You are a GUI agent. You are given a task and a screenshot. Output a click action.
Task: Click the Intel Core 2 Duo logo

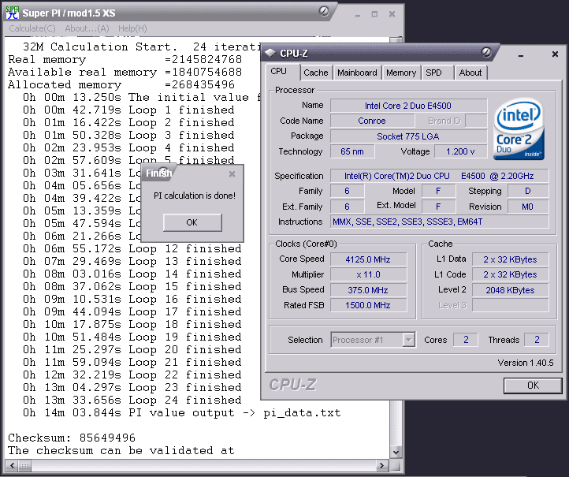click(x=519, y=129)
